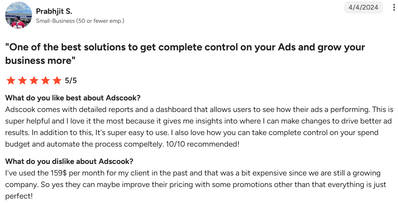
Task: Click the word 'perfect!' ending the review
Action: 19,196
